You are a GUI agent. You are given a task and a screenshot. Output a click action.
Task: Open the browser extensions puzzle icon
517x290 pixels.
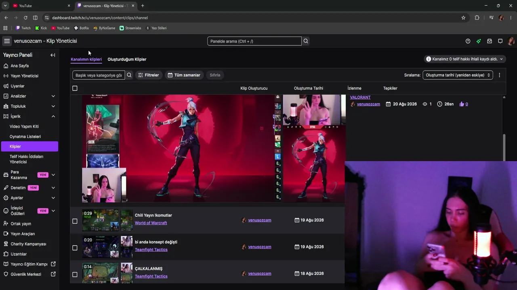point(477,18)
